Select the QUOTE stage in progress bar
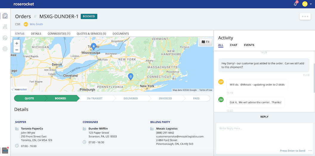Viewport: 315px width, 156px height. [29, 99]
